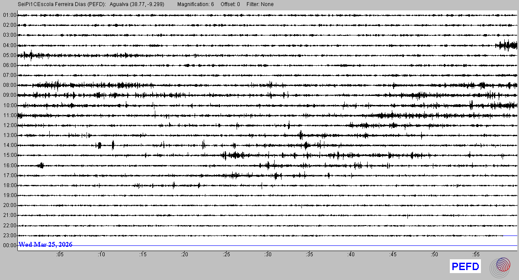Image resolution: width=519 pixels, height=280 pixels.
Task: Click the blue PEFD station label
Action: coord(465,267)
